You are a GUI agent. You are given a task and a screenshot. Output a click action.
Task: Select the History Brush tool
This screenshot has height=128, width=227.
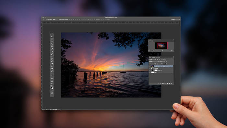click(x=52, y=59)
